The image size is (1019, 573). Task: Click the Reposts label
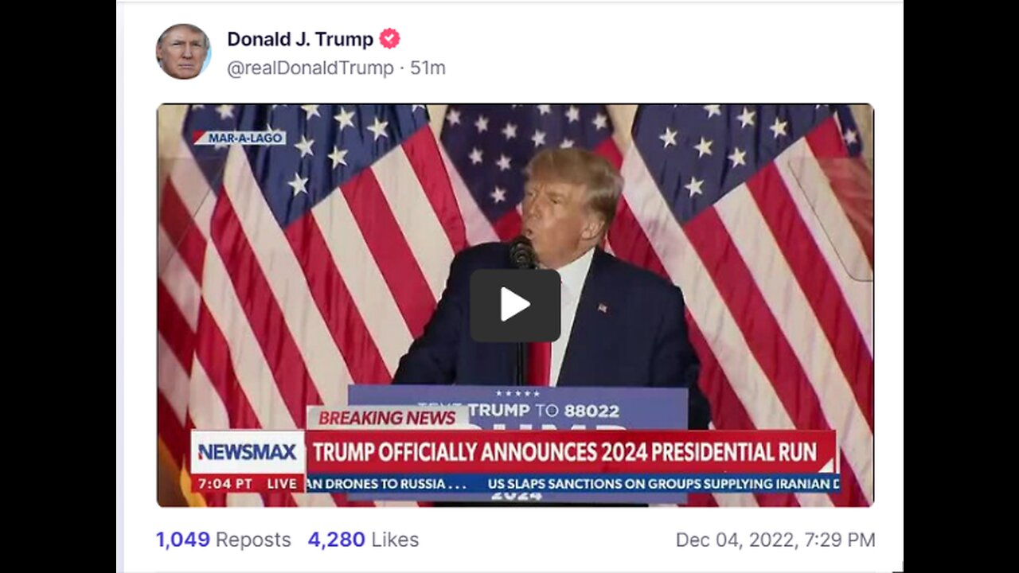(x=253, y=540)
